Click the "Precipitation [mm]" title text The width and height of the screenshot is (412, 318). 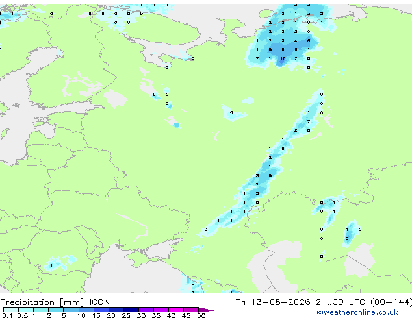(42, 302)
